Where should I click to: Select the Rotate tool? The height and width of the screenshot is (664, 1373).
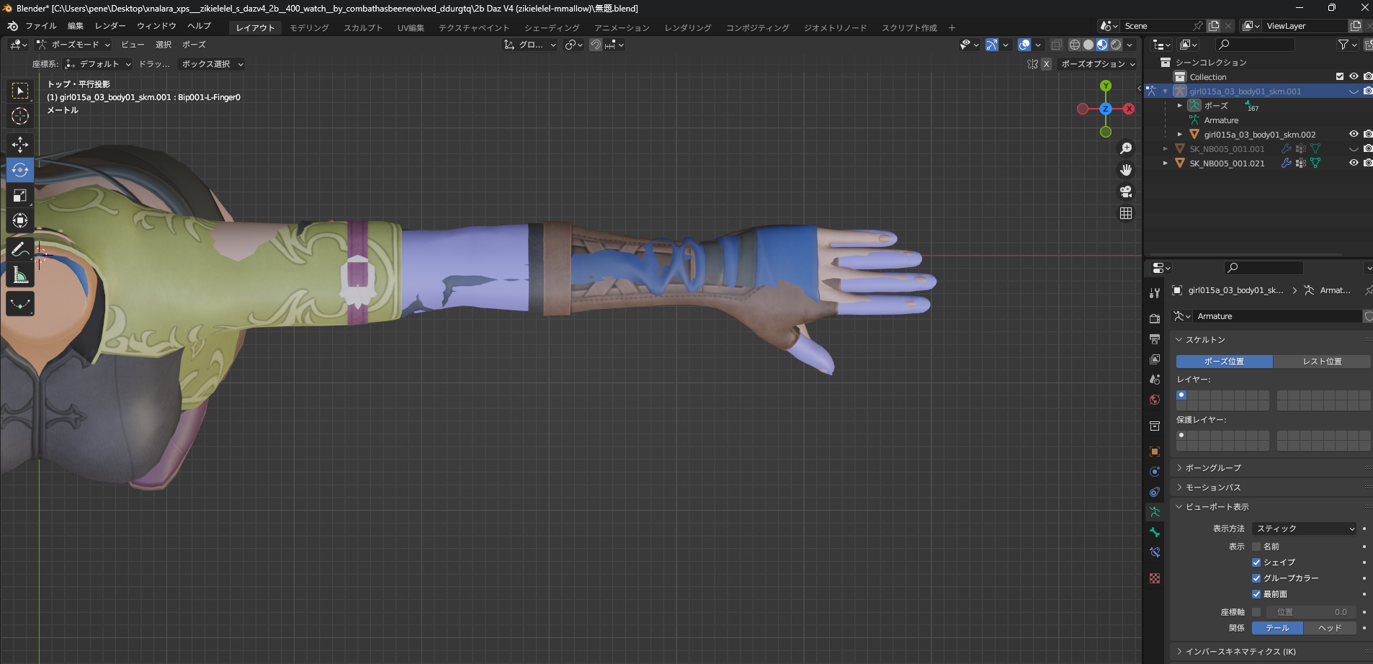pyautogui.click(x=20, y=170)
